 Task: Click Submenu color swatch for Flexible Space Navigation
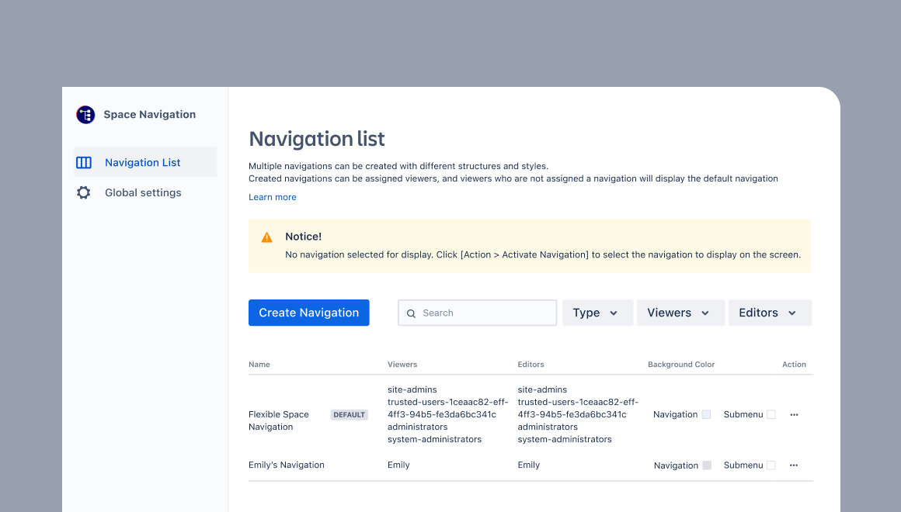point(771,414)
